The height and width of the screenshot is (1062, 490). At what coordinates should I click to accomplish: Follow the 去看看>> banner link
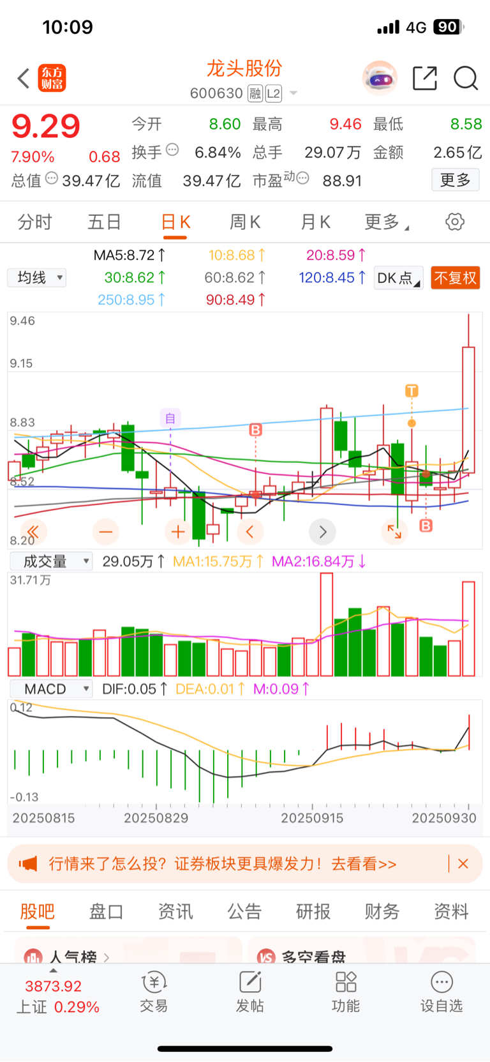[x=364, y=864]
